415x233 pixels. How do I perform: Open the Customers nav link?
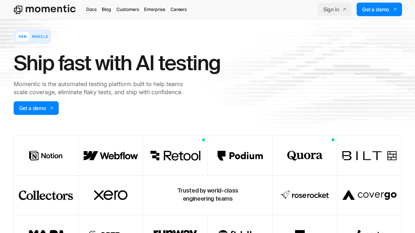pos(128,9)
